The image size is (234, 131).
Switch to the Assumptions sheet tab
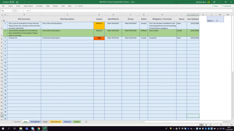35,122
